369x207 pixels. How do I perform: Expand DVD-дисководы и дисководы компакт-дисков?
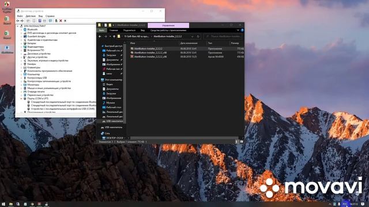tap(21, 33)
